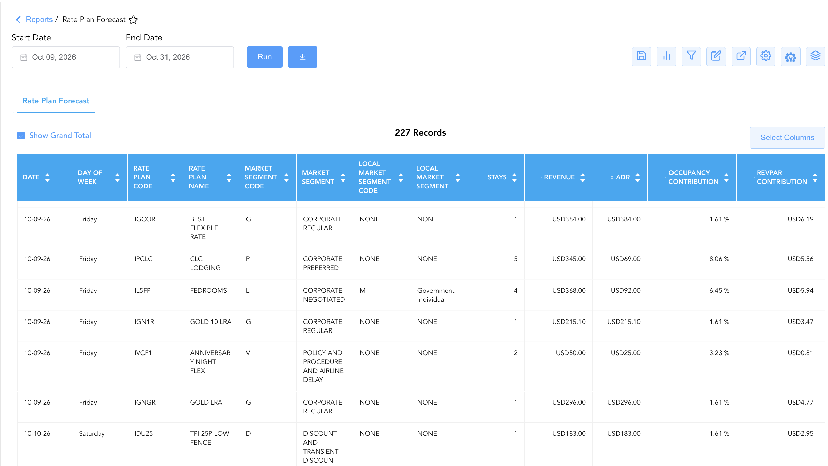Select the Rate Plan Forecast tab
The height and width of the screenshot is (466, 828).
pos(56,101)
